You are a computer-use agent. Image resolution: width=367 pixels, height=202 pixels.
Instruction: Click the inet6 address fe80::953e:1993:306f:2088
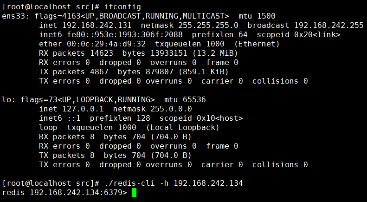click(125, 35)
